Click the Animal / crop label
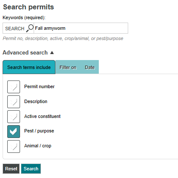This screenshot has height=178, width=178. pos(38,146)
